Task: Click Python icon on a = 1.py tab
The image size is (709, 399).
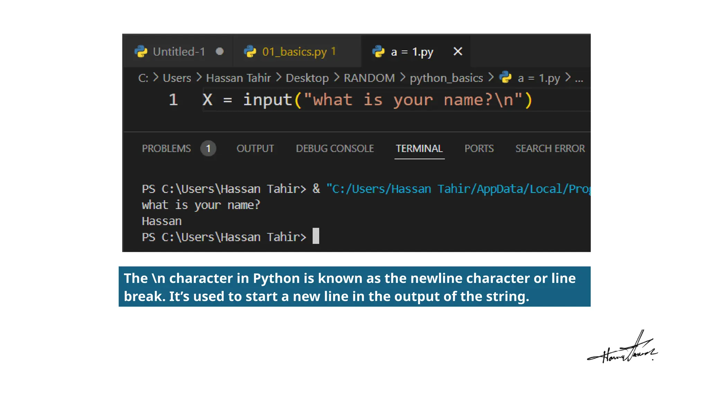Action: 378,52
